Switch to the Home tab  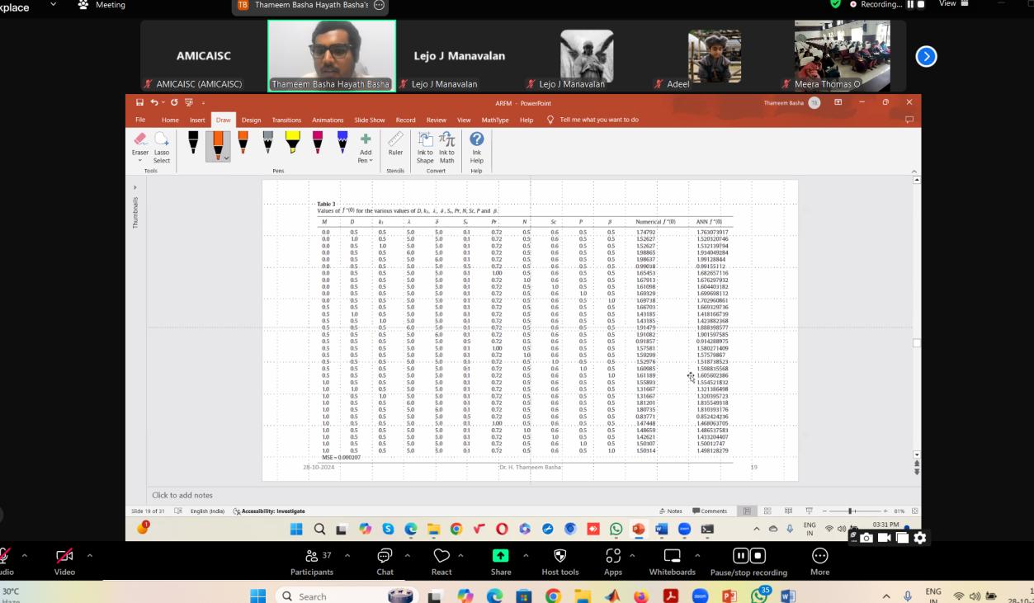coord(170,120)
